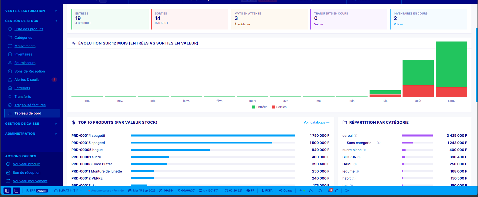478x197 pixels.
Task: Click the help question icon in status bar
Action: click(x=337, y=191)
